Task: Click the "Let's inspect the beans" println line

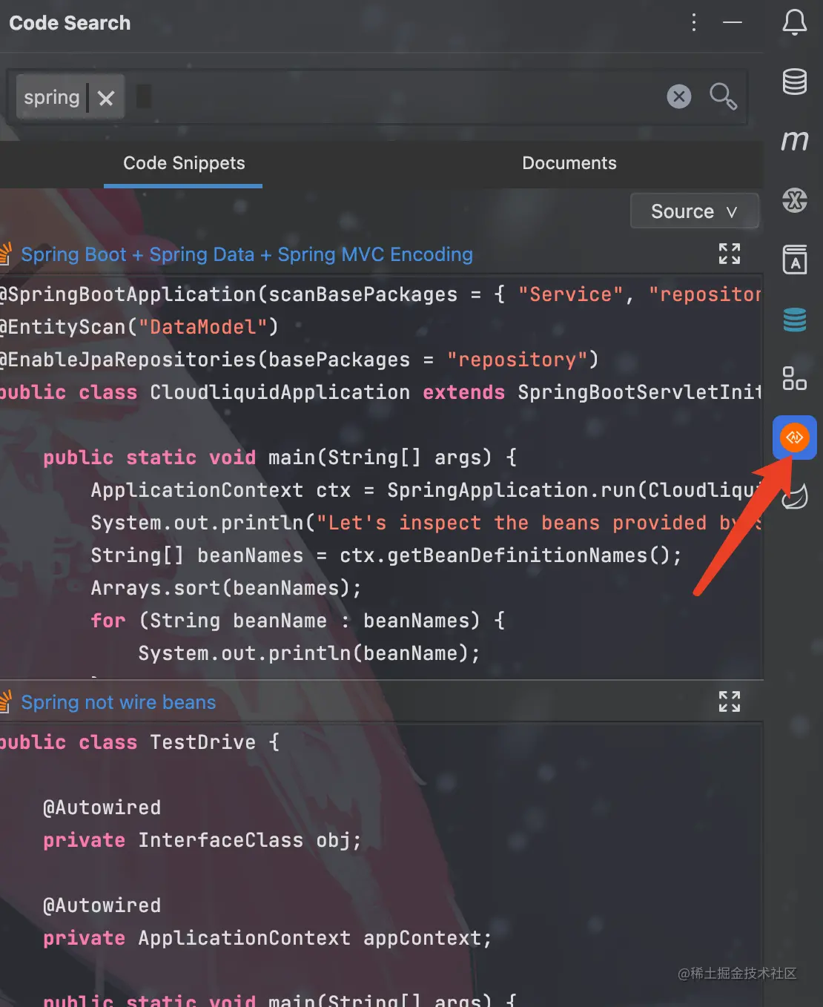Action: coord(426,523)
